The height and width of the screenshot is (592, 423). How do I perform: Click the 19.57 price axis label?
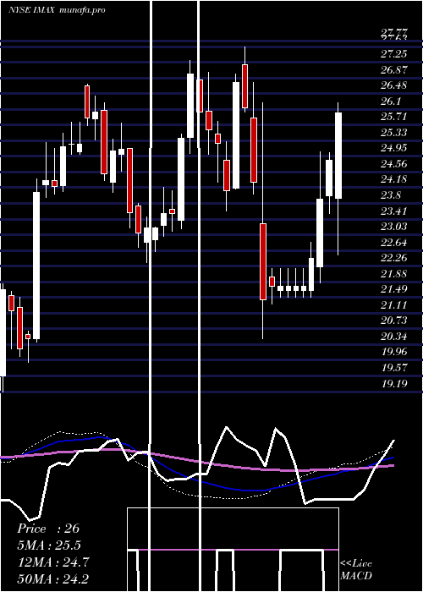tap(393, 367)
